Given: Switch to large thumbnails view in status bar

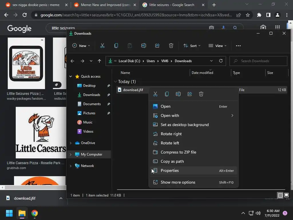Looking at the screenshot, I should click(x=286, y=195).
